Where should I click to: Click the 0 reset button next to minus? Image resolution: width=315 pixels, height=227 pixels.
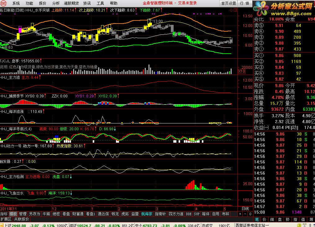250,214
